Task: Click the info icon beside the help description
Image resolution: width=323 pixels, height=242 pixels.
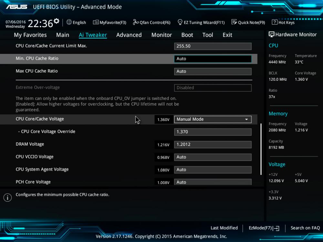Action: point(7,197)
